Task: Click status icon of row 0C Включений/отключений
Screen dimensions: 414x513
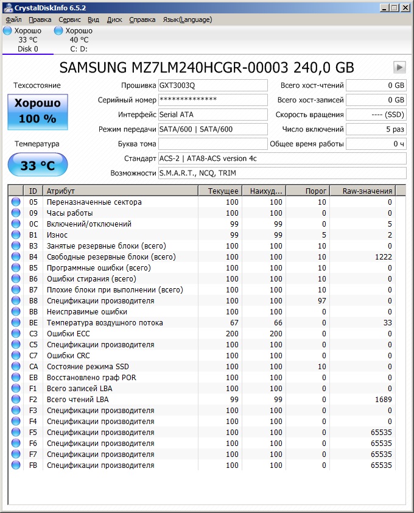Action: [x=16, y=224]
